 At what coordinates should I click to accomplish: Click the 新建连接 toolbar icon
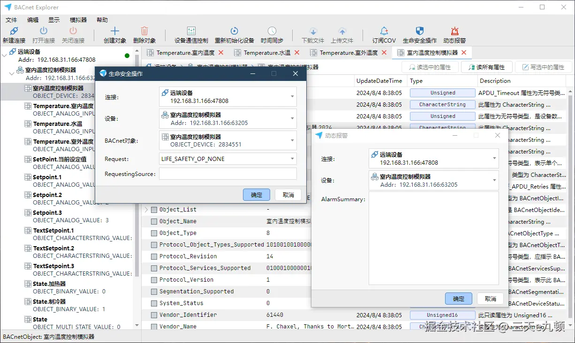(14, 31)
